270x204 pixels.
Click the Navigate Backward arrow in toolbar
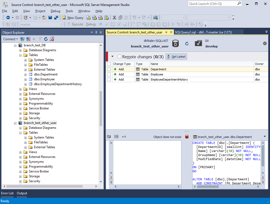(x=8, y=18)
